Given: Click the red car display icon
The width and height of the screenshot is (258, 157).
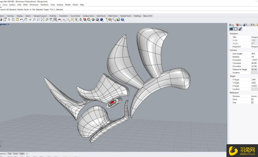Looking at the screenshot, I should pos(60,20).
